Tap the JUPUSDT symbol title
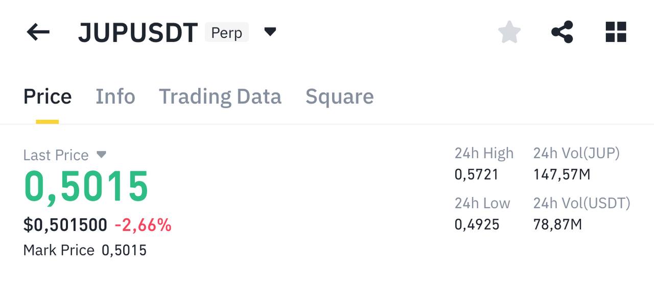 138,33
